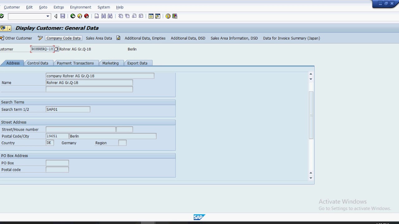Open the System menu
Viewport: 399px width, 224px height.
pyautogui.click(x=104, y=7)
